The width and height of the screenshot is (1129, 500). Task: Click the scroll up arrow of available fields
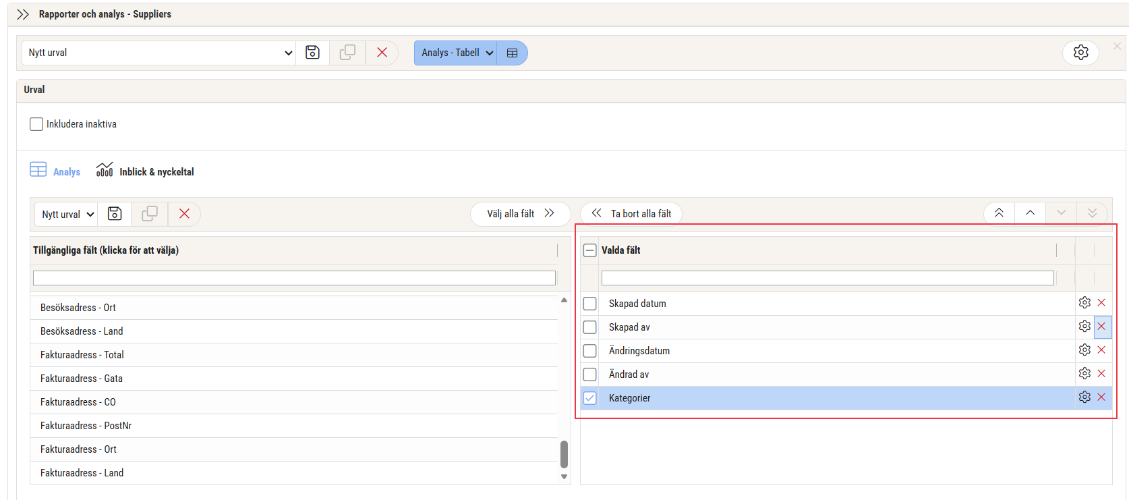click(564, 300)
